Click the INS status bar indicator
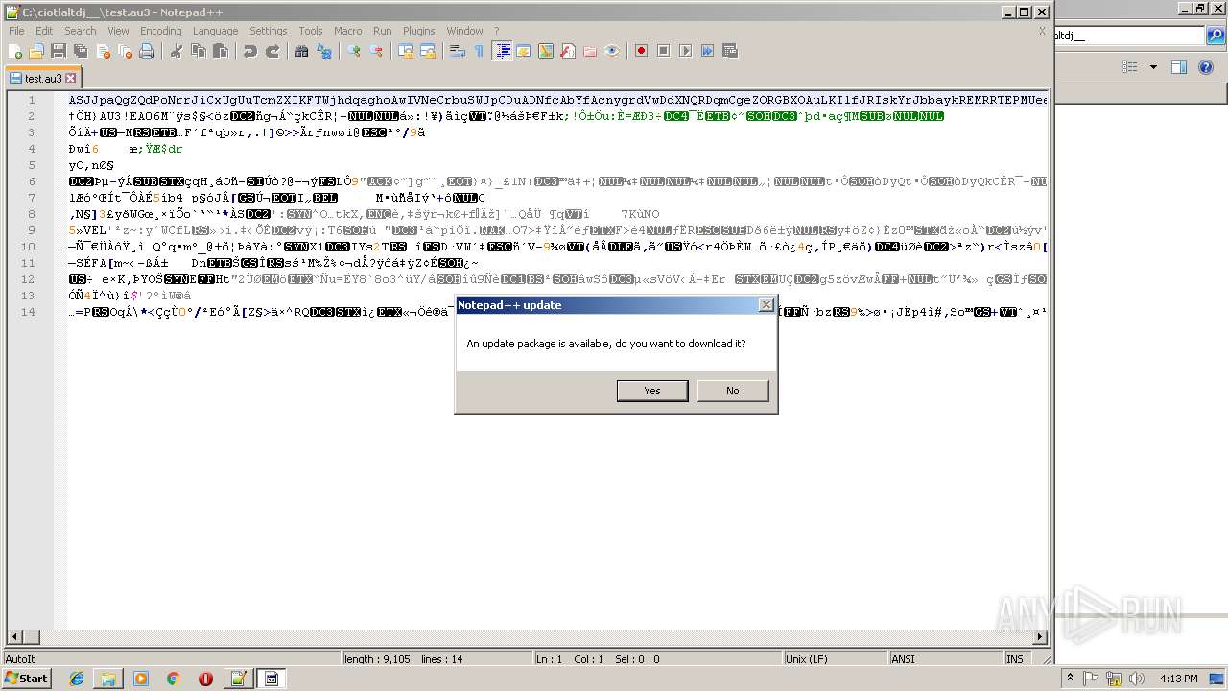Screen dimensions: 1228x691 click(x=1015, y=659)
